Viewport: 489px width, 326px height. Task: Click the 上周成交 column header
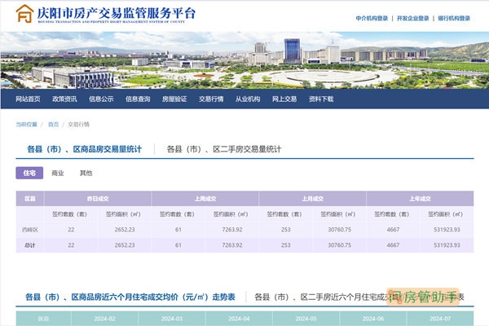[205, 199]
